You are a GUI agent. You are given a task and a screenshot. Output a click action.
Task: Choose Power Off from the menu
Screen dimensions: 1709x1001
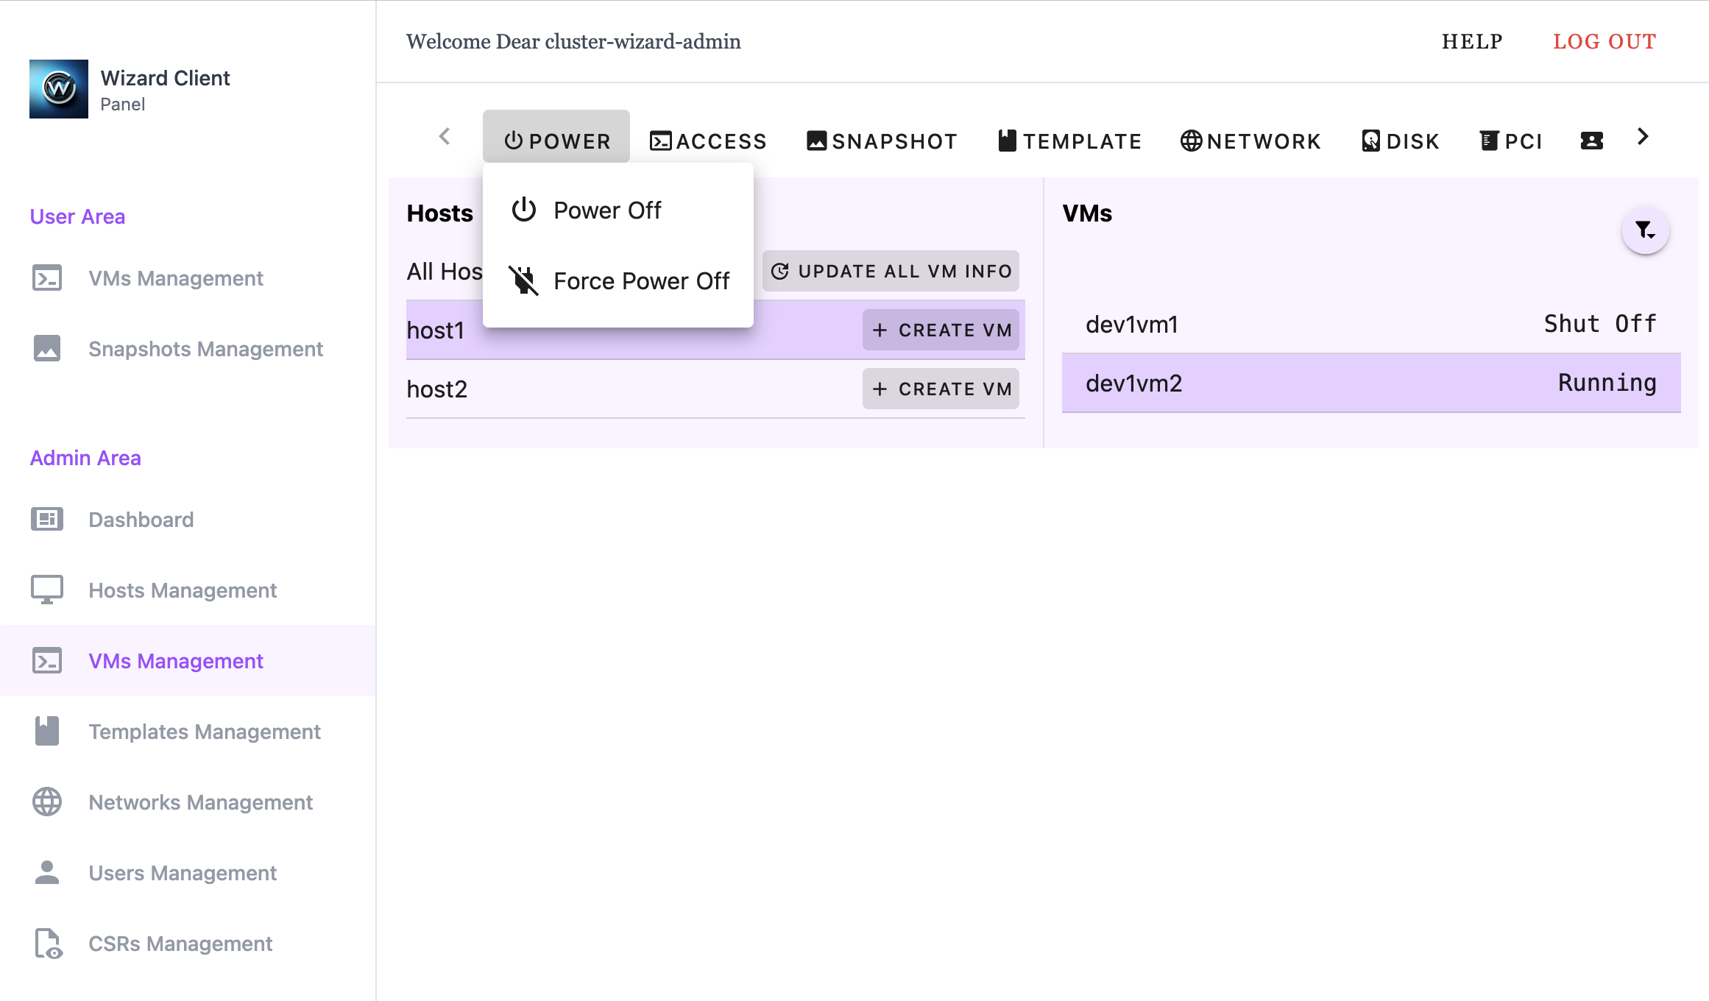607,211
